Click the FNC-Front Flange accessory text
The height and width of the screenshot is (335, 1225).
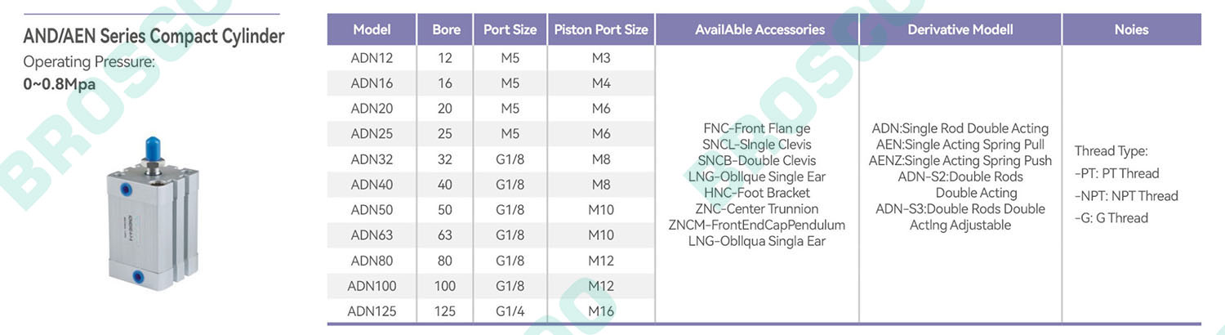pyautogui.click(x=756, y=128)
